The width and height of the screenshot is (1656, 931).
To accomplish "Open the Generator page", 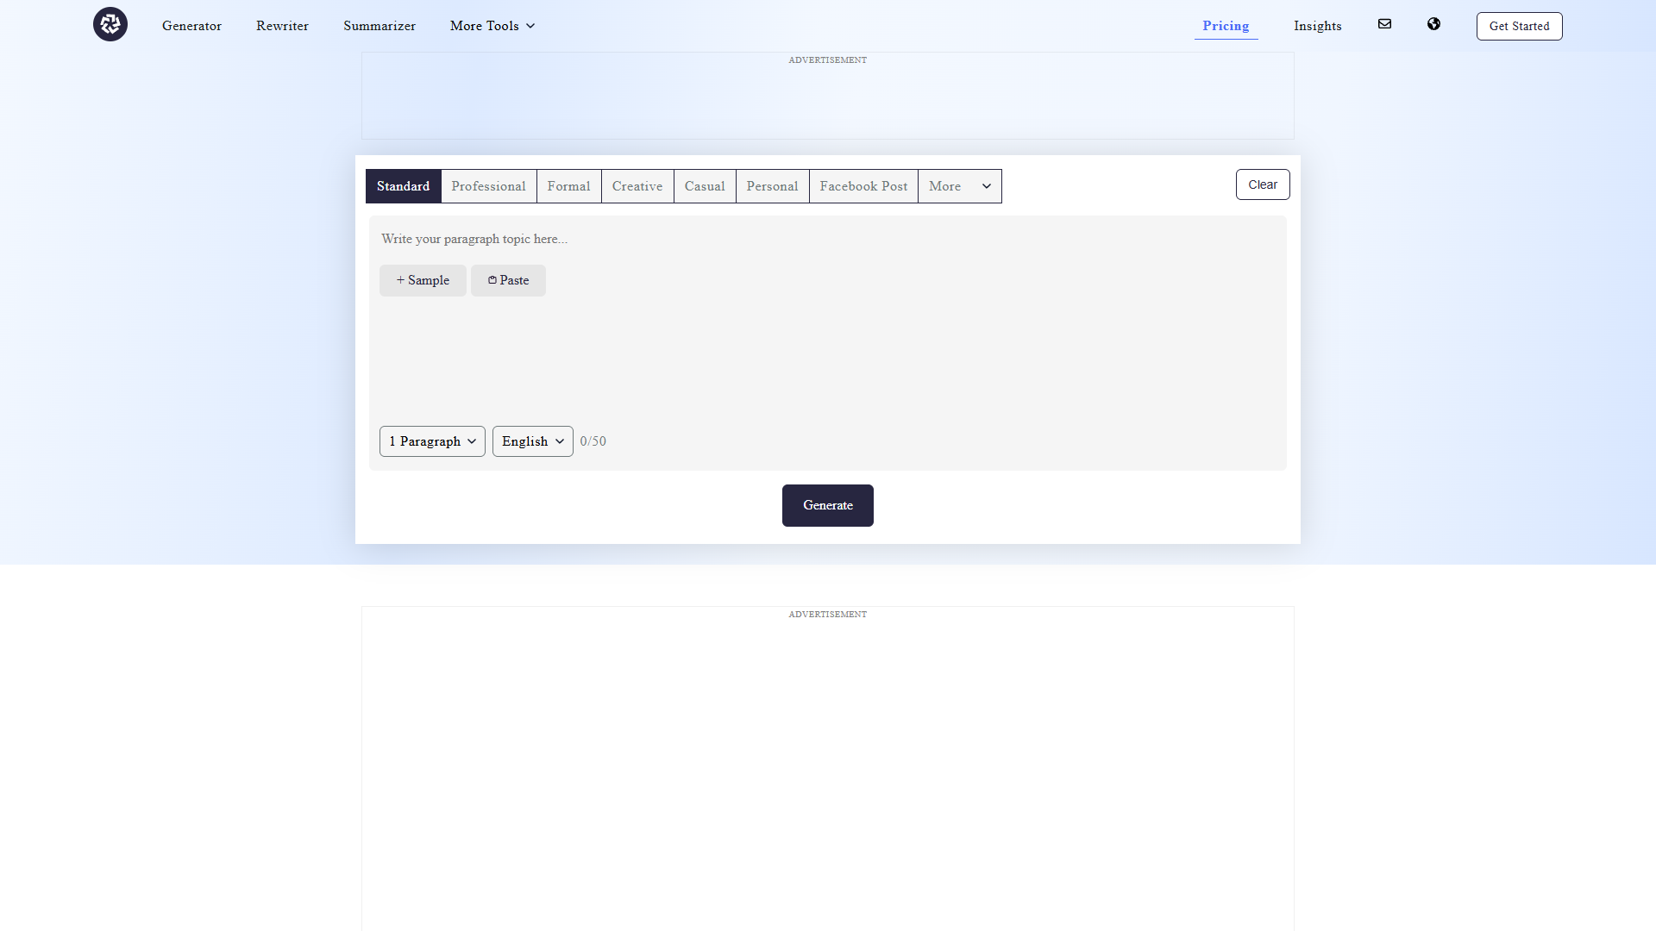I will (x=191, y=26).
